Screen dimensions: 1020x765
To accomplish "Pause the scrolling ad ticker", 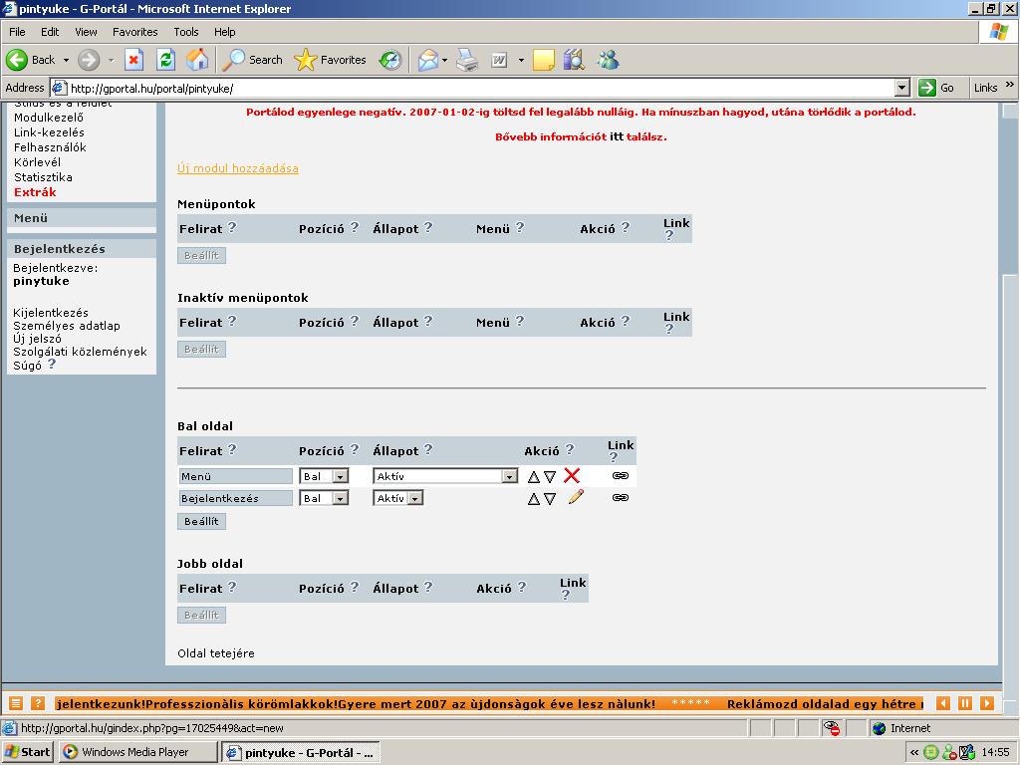I will [964, 703].
